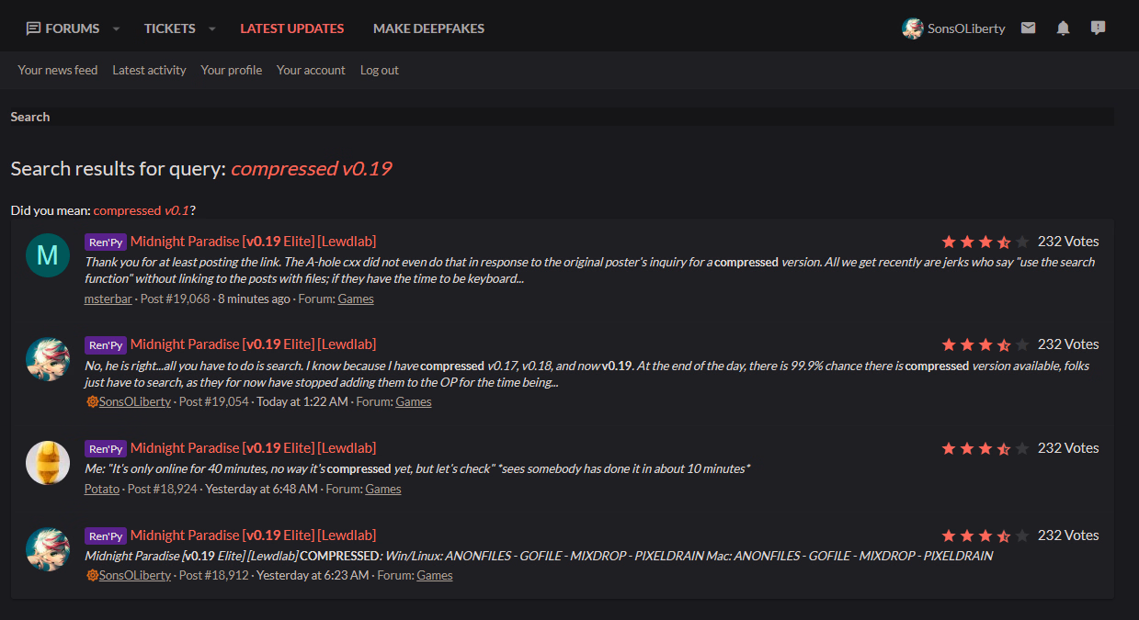Open the inbox envelope icon

click(1028, 28)
